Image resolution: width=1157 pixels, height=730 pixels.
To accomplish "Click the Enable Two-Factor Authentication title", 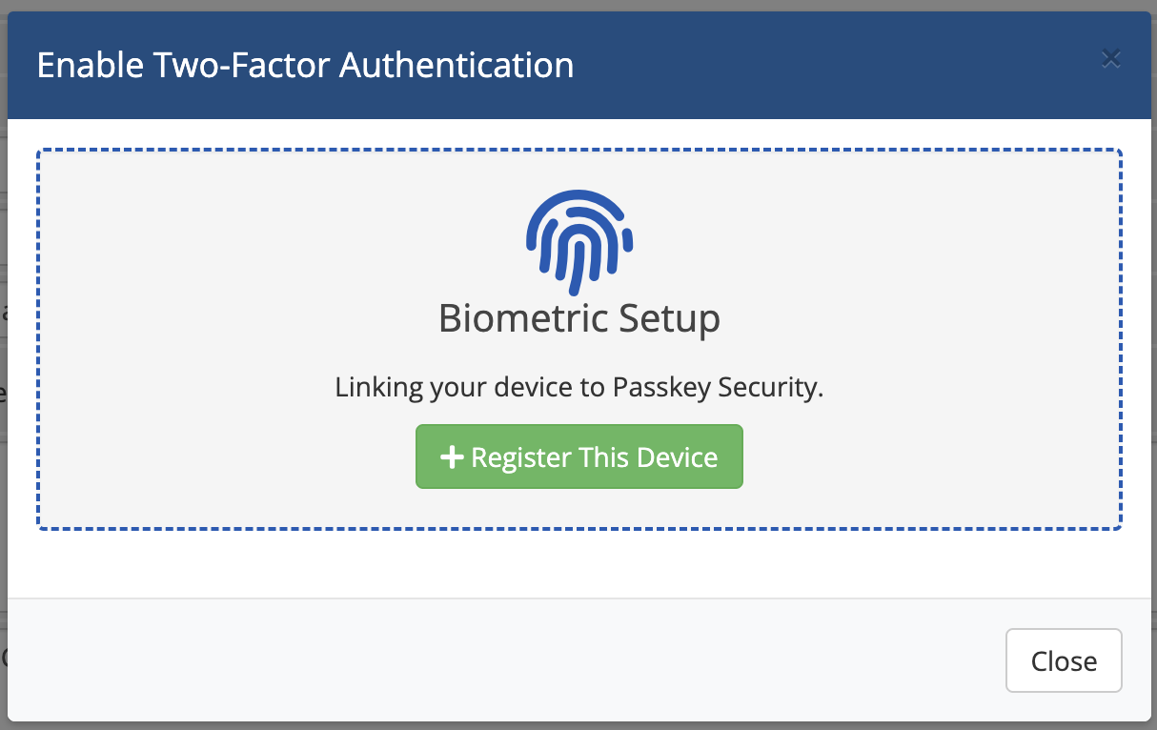I will pyautogui.click(x=305, y=66).
